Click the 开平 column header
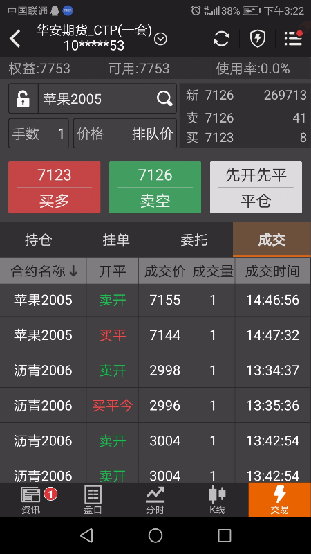This screenshot has height=554, width=311. 113,271
